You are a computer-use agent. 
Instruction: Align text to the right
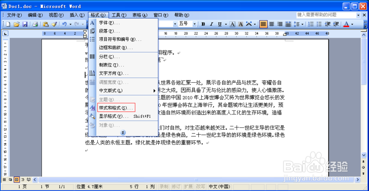[280, 24]
